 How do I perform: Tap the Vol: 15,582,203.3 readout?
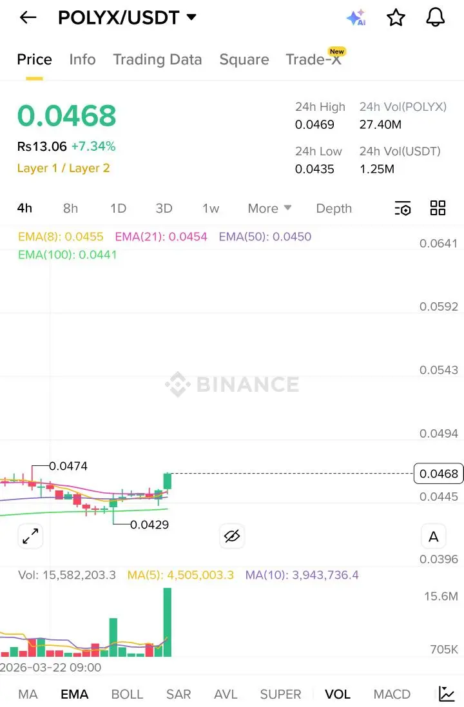(x=67, y=575)
